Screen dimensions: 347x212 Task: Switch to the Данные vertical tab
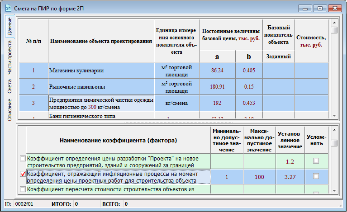click(x=10, y=27)
